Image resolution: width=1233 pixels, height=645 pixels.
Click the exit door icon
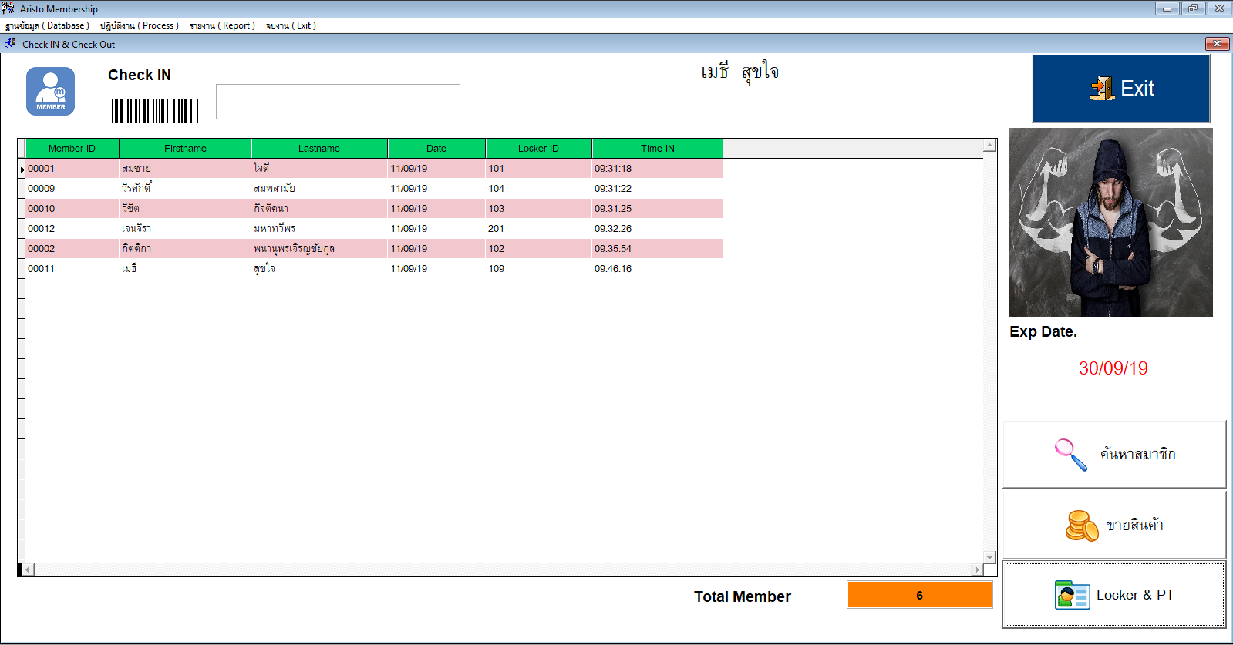[1103, 88]
